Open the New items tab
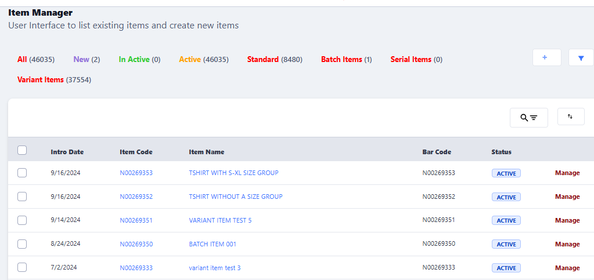The height and width of the screenshot is (280, 594). click(x=81, y=59)
